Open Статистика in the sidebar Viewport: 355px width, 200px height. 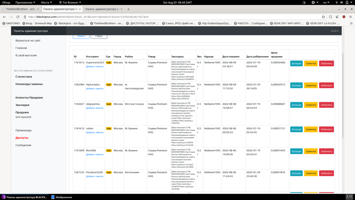click(x=24, y=77)
